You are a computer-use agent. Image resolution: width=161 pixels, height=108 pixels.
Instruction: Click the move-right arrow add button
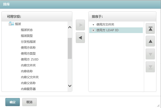point(80,25)
